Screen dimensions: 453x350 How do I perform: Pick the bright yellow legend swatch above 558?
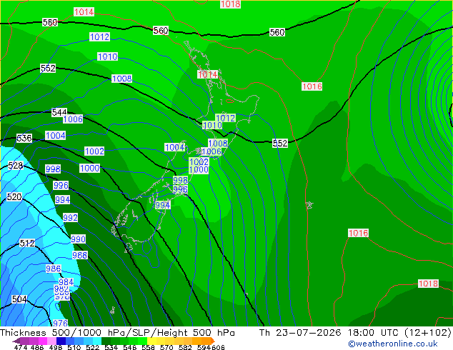(x=151, y=341)
